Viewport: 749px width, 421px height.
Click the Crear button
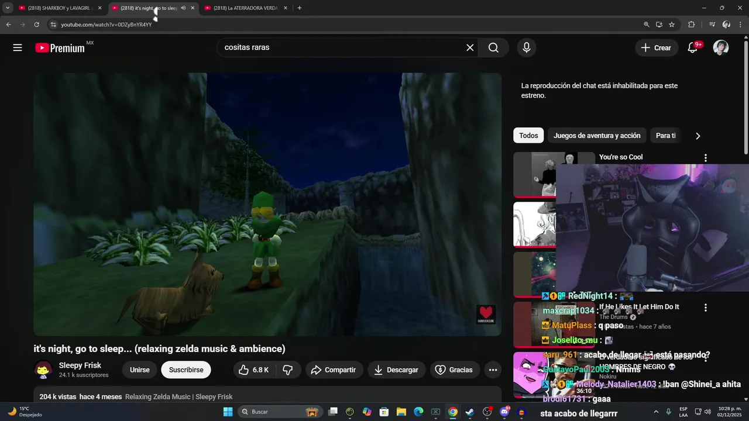click(x=657, y=48)
